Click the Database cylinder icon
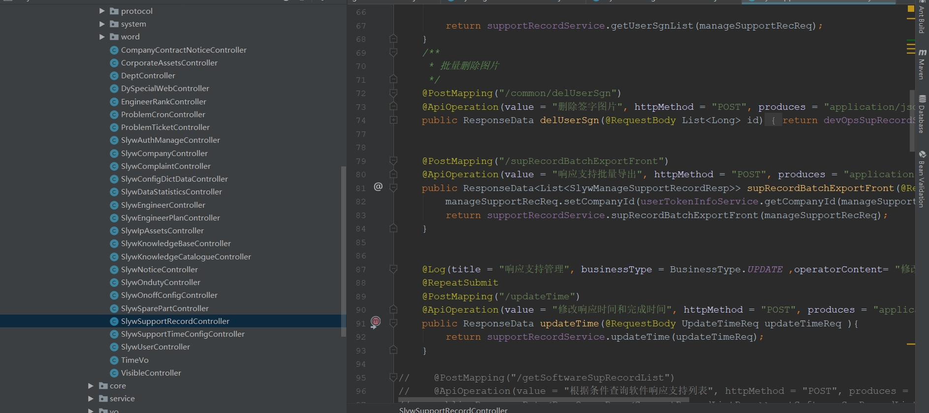Screen dimensions: 929x413 922,98
